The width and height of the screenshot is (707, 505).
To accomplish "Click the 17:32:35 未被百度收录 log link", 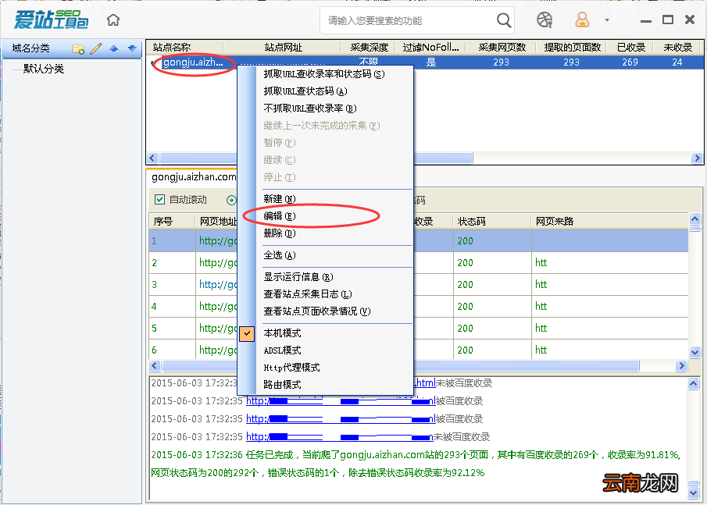I will click(339, 436).
